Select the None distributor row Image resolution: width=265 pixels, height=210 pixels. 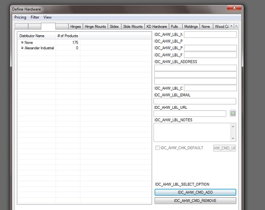pos(84,42)
